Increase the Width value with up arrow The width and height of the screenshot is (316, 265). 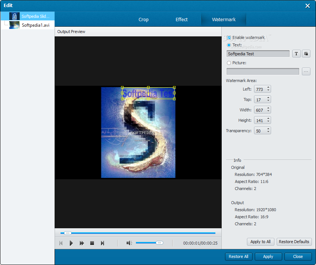(268, 108)
